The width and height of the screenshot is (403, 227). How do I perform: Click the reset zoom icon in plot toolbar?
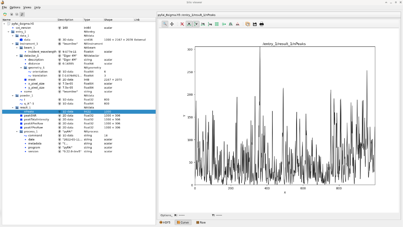click(182, 24)
